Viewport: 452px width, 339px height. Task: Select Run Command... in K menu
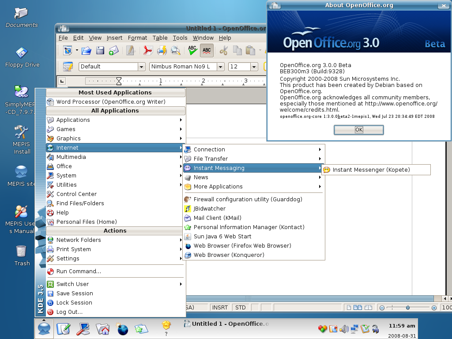click(115, 271)
